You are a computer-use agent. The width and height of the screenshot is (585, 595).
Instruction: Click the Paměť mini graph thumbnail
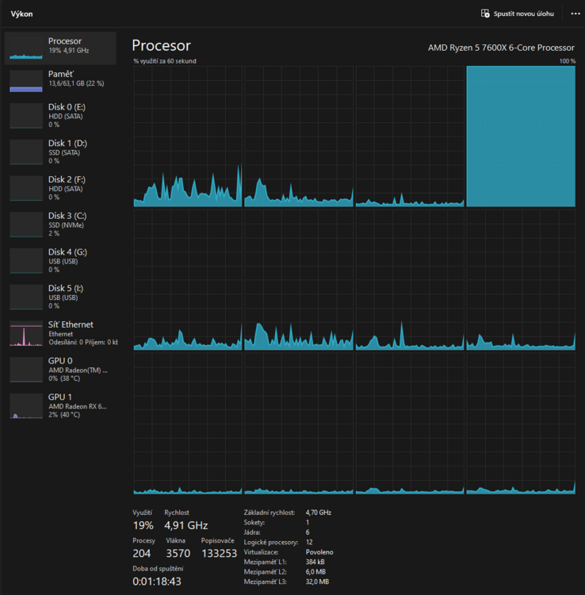click(x=26, y=81)
